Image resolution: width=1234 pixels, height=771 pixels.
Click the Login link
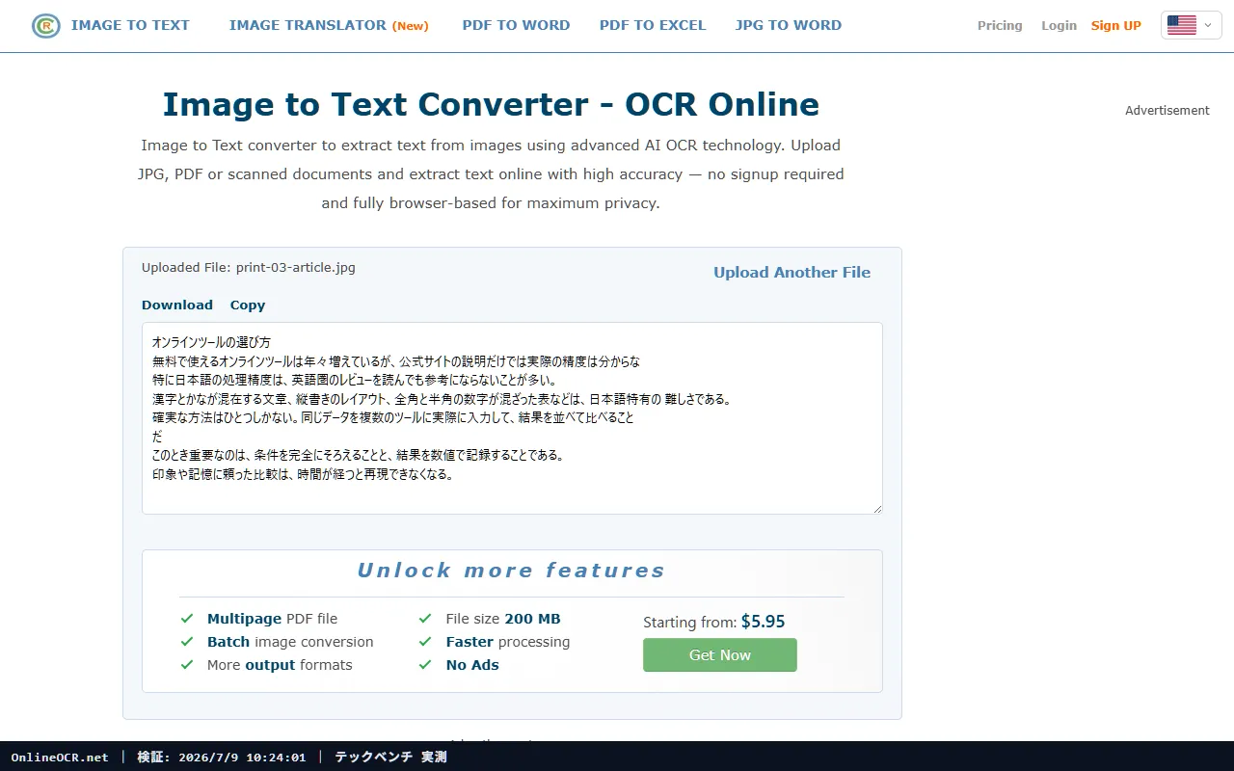pos(1059,26)
